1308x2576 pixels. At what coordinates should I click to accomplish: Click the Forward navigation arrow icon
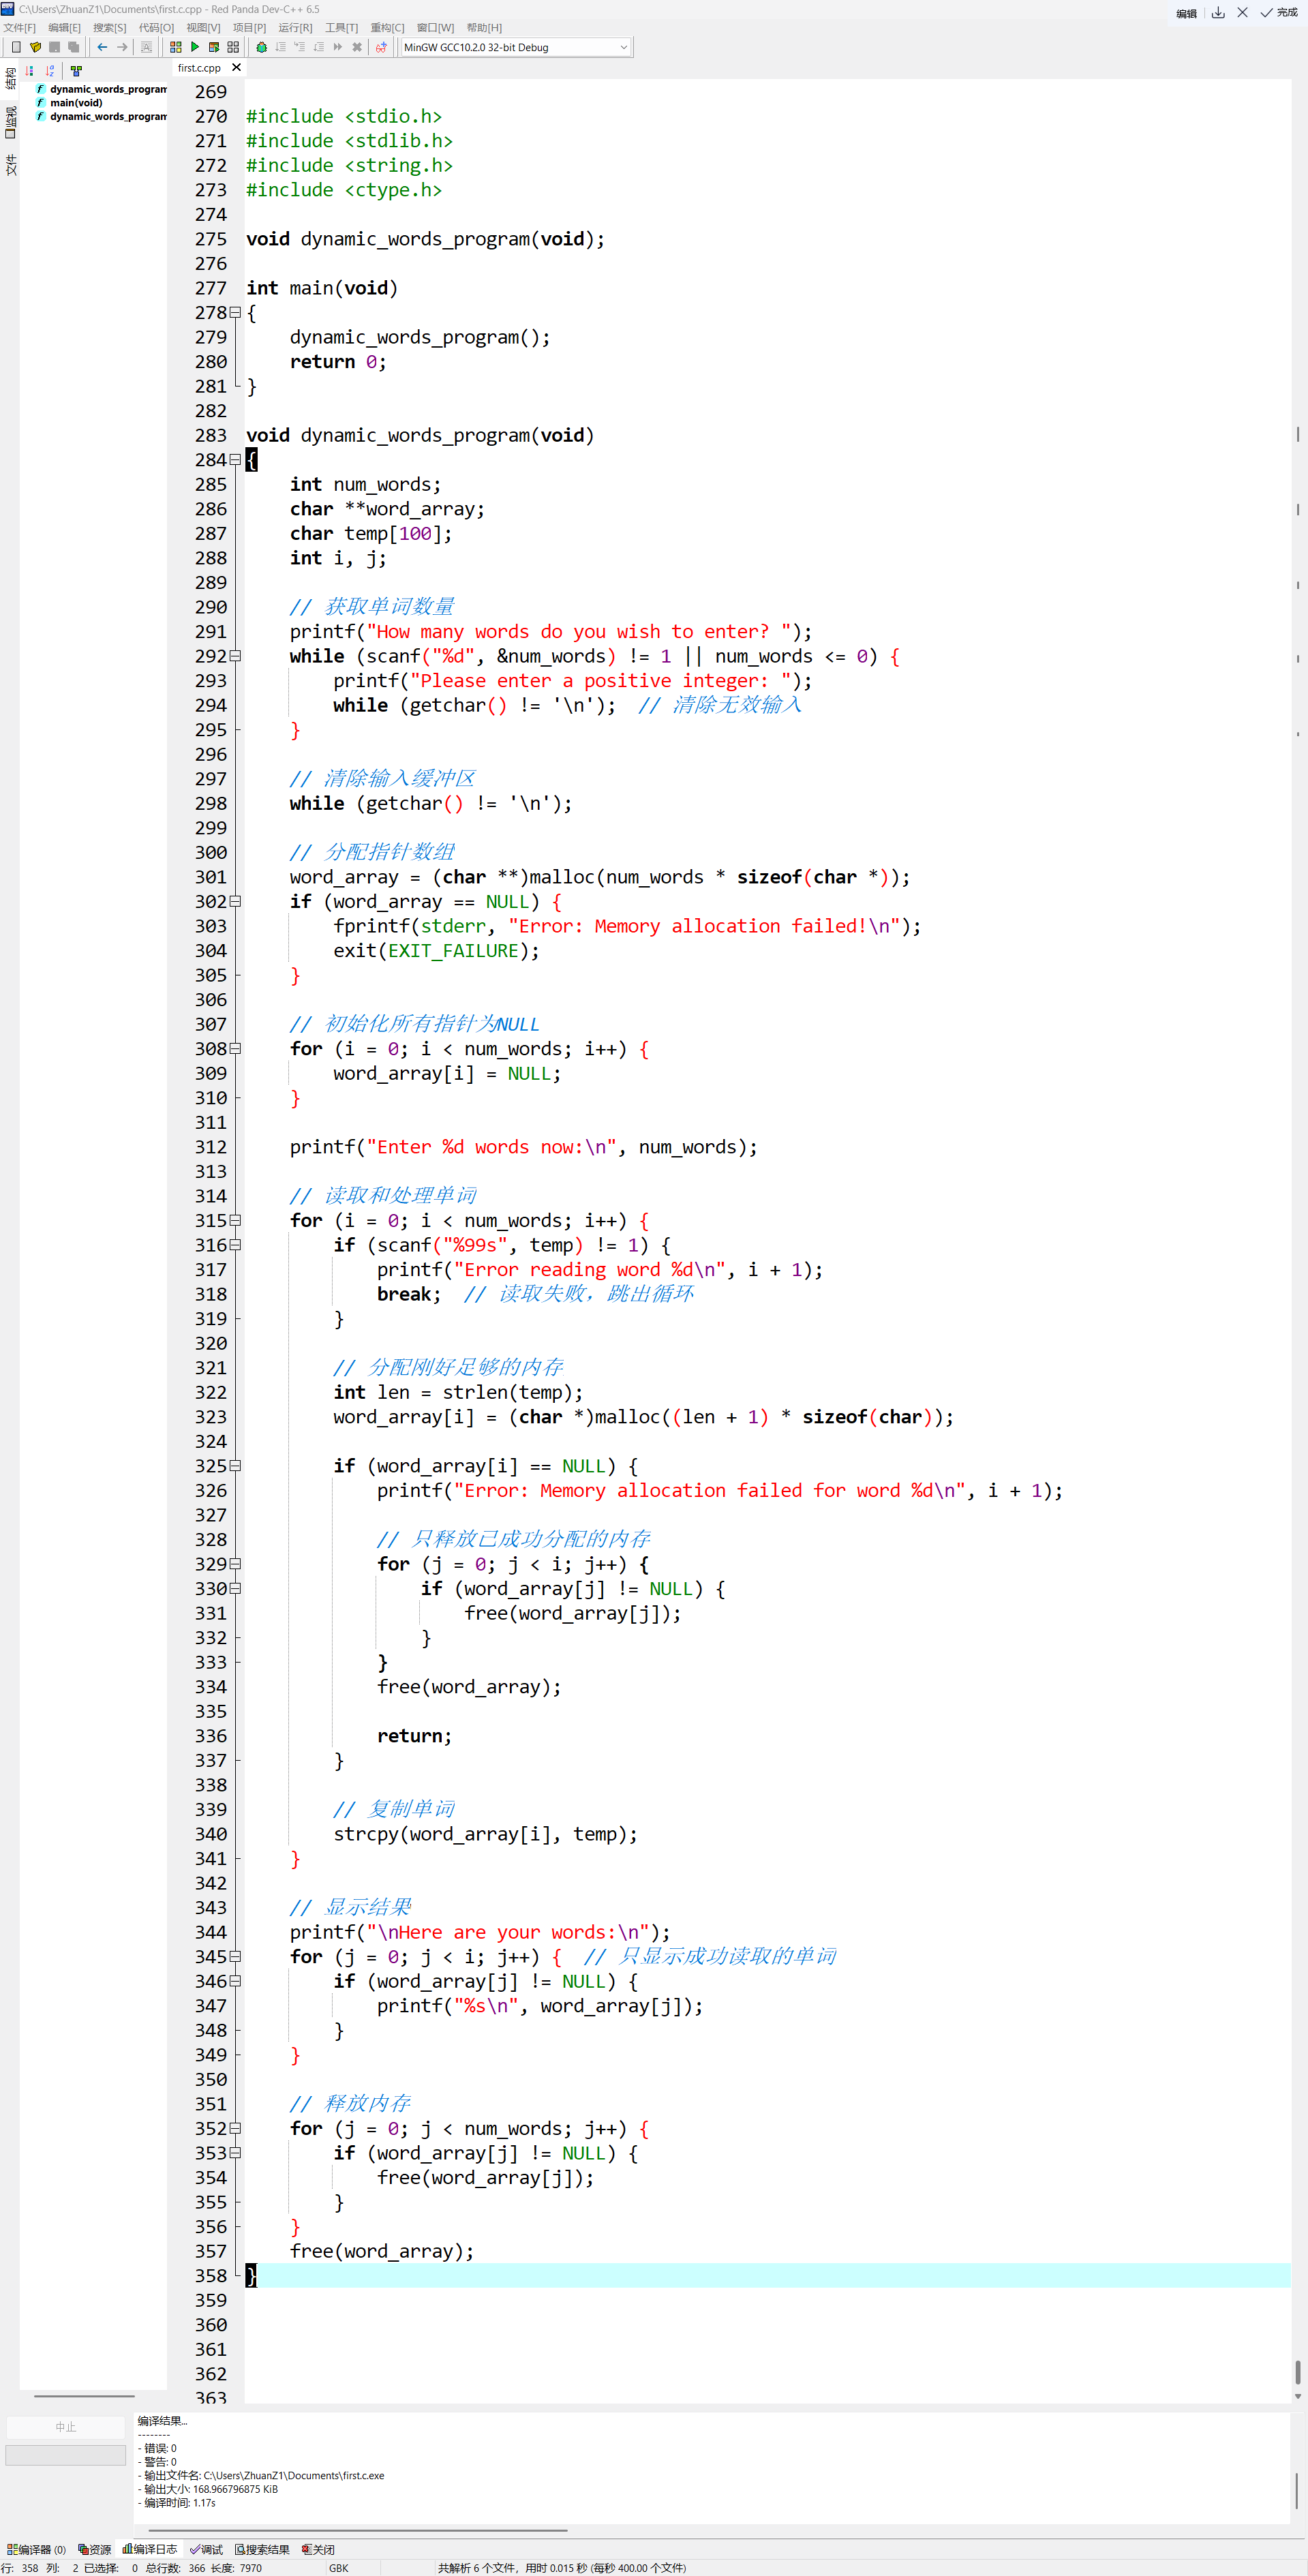pos(122,47)
